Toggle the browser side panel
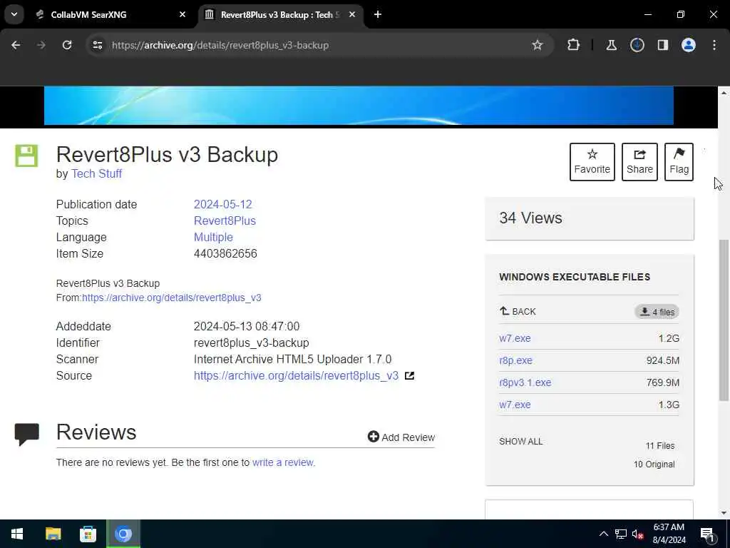 (662, 45)
